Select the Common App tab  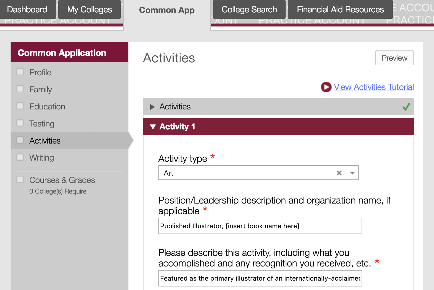[x=167, y=10]
